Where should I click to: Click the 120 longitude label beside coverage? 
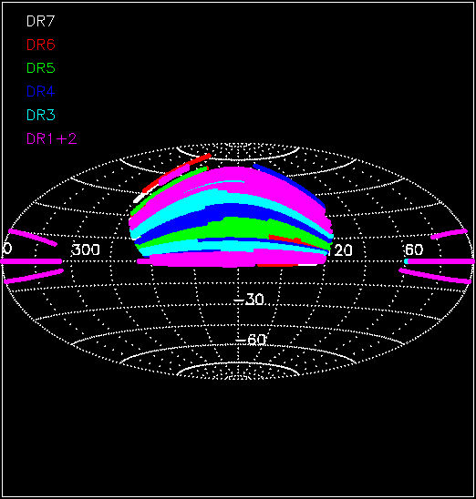point(342,250)
